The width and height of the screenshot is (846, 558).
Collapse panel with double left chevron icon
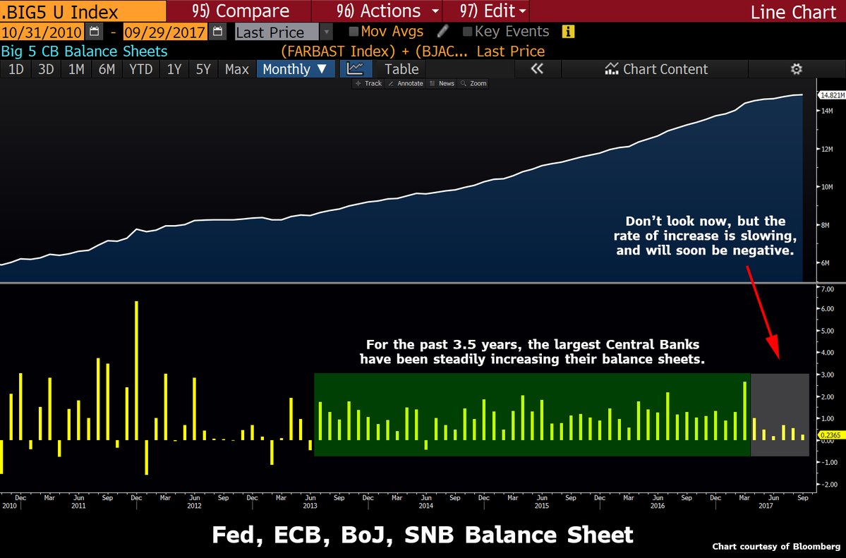[538, 69]
